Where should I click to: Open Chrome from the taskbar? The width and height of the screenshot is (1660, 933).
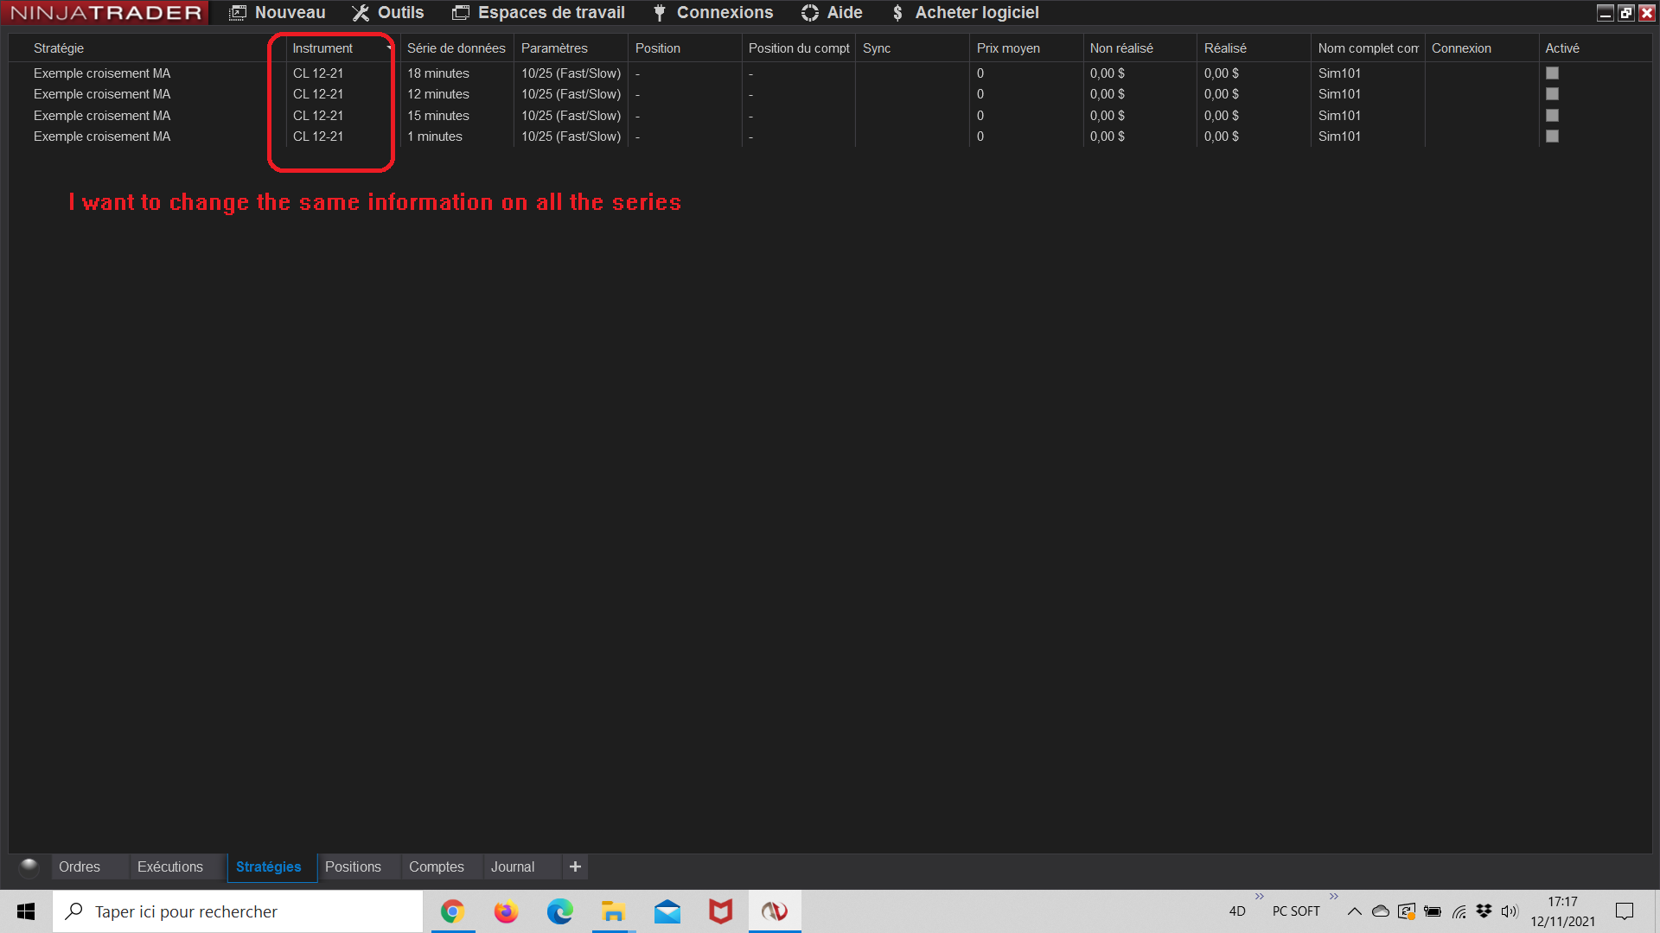(452, 911)
